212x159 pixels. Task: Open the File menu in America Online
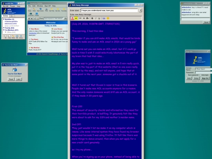(x=29, y=6)
